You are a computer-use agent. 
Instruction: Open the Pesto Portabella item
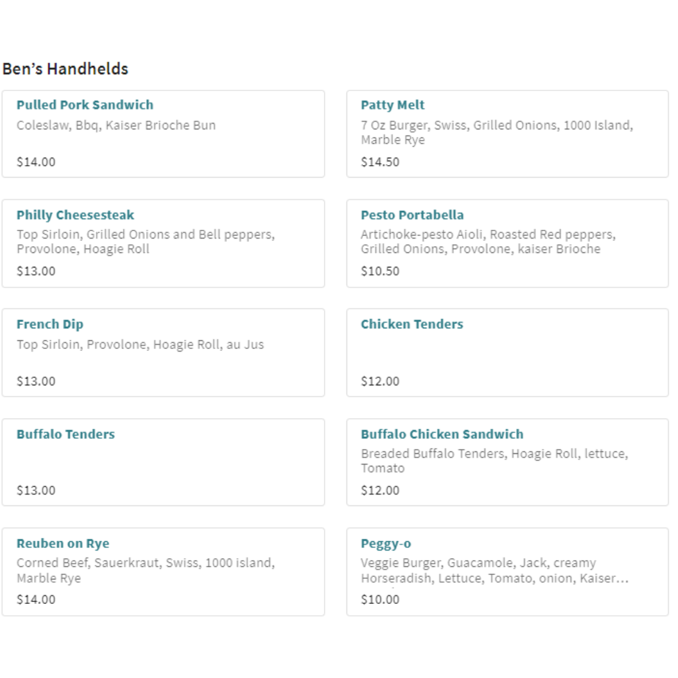412,215
